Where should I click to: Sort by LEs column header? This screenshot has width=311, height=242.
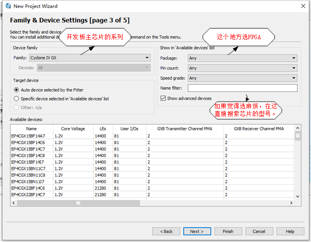(103, 129)
